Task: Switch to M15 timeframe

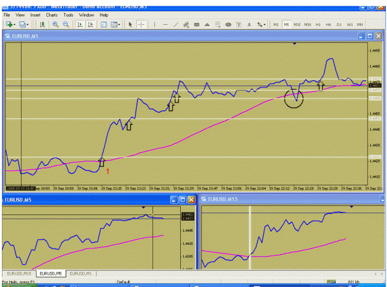Action: pyautogui.click(x=297, y=25)
